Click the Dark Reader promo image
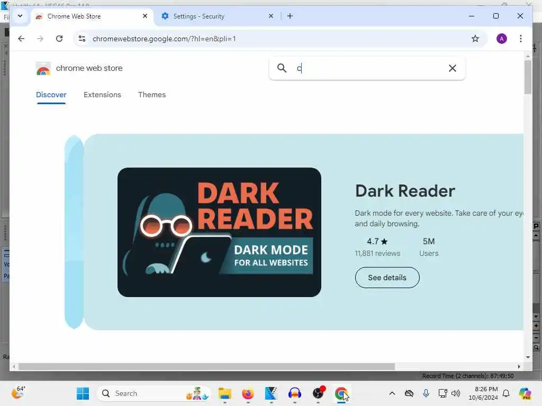The image size is (542, 406). pos(219,232)
